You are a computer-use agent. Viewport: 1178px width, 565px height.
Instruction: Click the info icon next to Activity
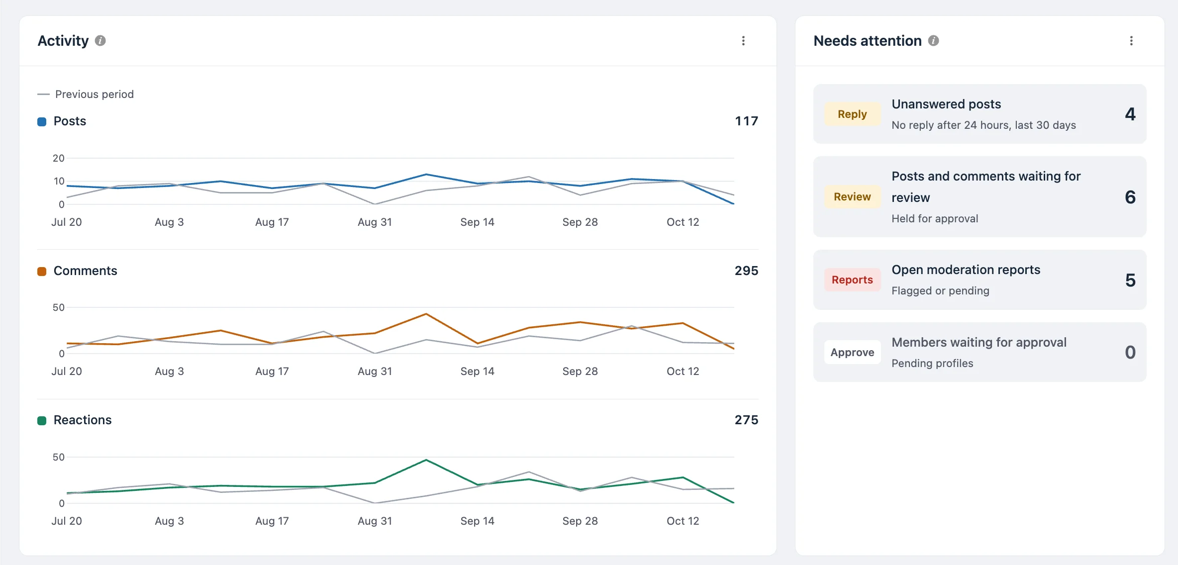(x=100, y=41)
